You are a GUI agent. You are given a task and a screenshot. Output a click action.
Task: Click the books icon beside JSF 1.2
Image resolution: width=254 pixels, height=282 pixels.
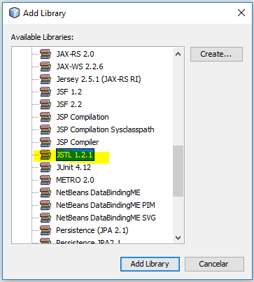pos(45,92)
